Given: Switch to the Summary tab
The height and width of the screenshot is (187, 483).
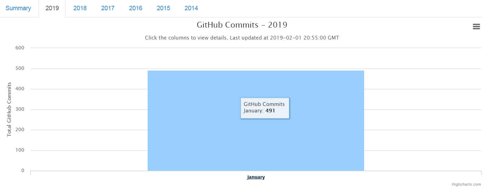Looking at the screenshot, I should click(x=18, y=8).
